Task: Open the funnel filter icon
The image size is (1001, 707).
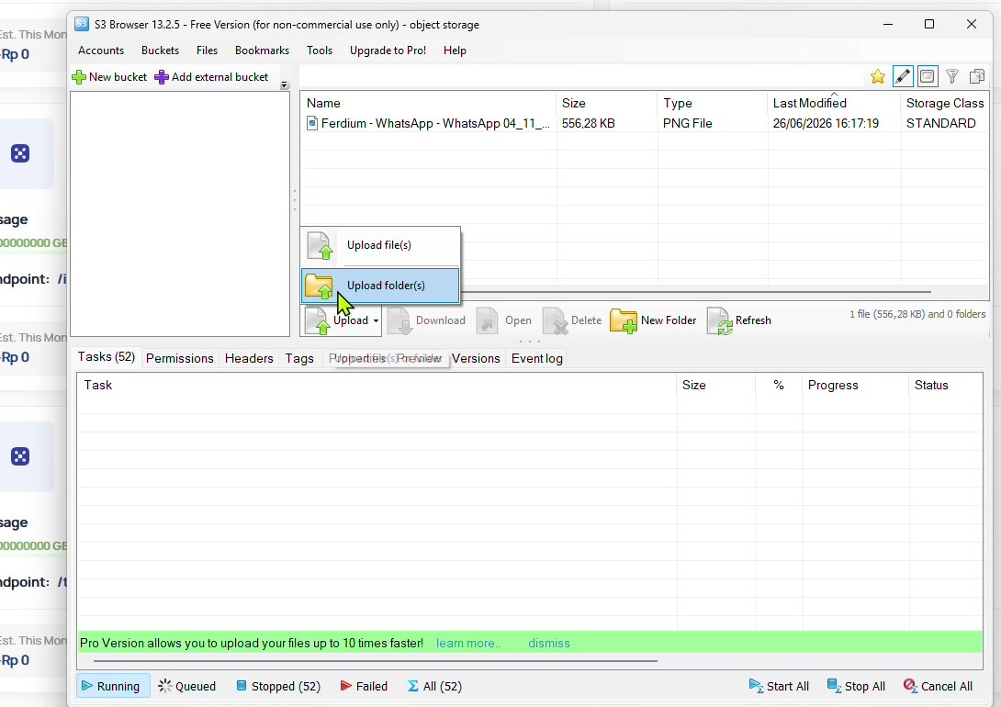Action: [x=951, y=76]
